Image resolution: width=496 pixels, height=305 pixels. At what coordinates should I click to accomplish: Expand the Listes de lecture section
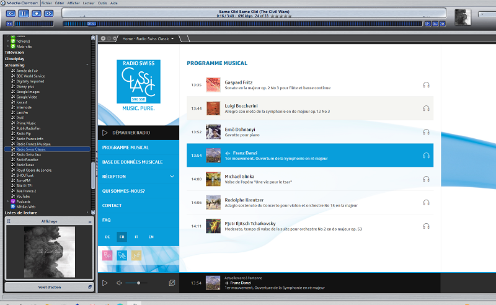pyautogui.click(x=87, y=213)
